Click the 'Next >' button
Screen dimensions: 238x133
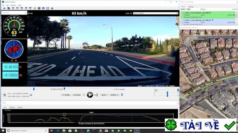click(104, 95)
